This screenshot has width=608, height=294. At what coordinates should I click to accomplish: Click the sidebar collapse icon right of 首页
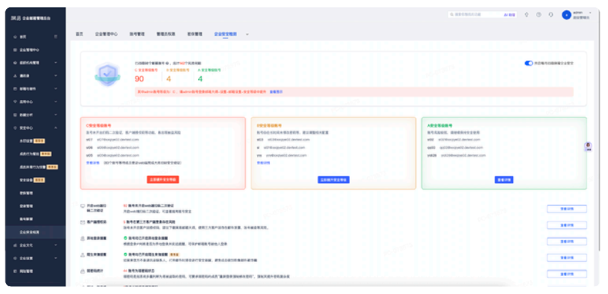click(56, 37)
